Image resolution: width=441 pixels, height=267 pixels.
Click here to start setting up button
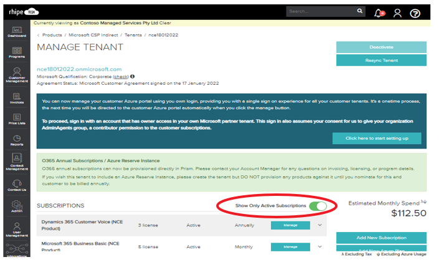click(x=377, y=138)
